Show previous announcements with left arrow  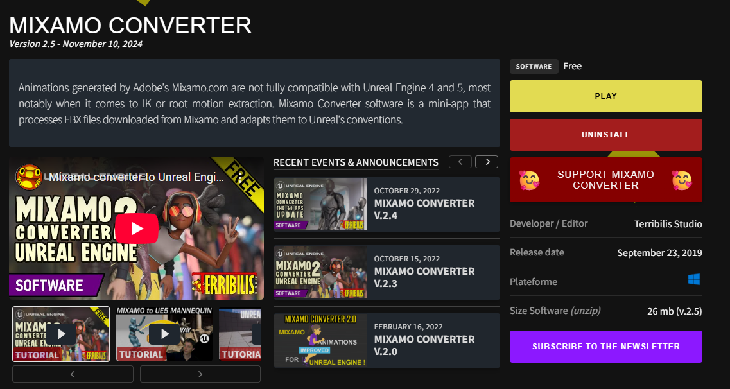pos(460,162)
